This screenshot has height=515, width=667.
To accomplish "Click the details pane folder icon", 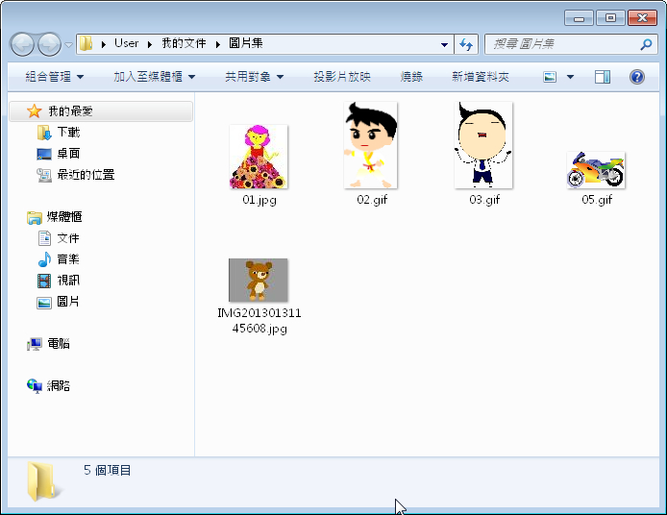I will coord(42,481).
